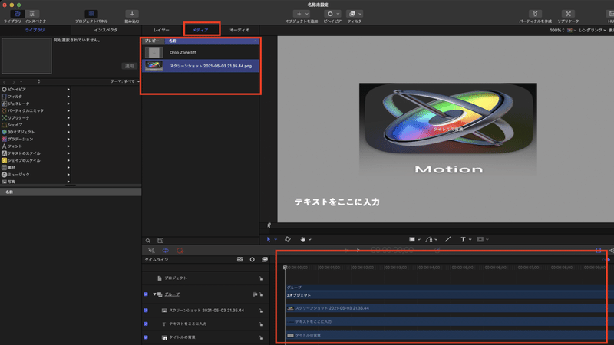Collapse the グループ disclosure triangle
This screenshot has height=345, width=614.
154,294
